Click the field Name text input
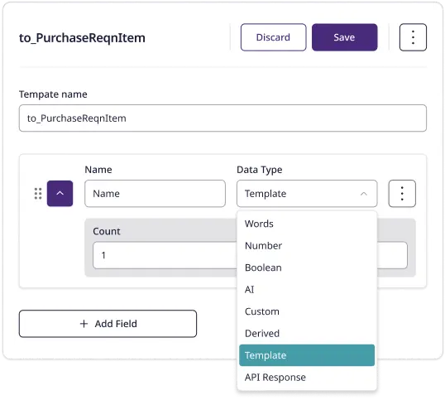The width and height of the screenshot is (445, 400). [x=155, y=194]
